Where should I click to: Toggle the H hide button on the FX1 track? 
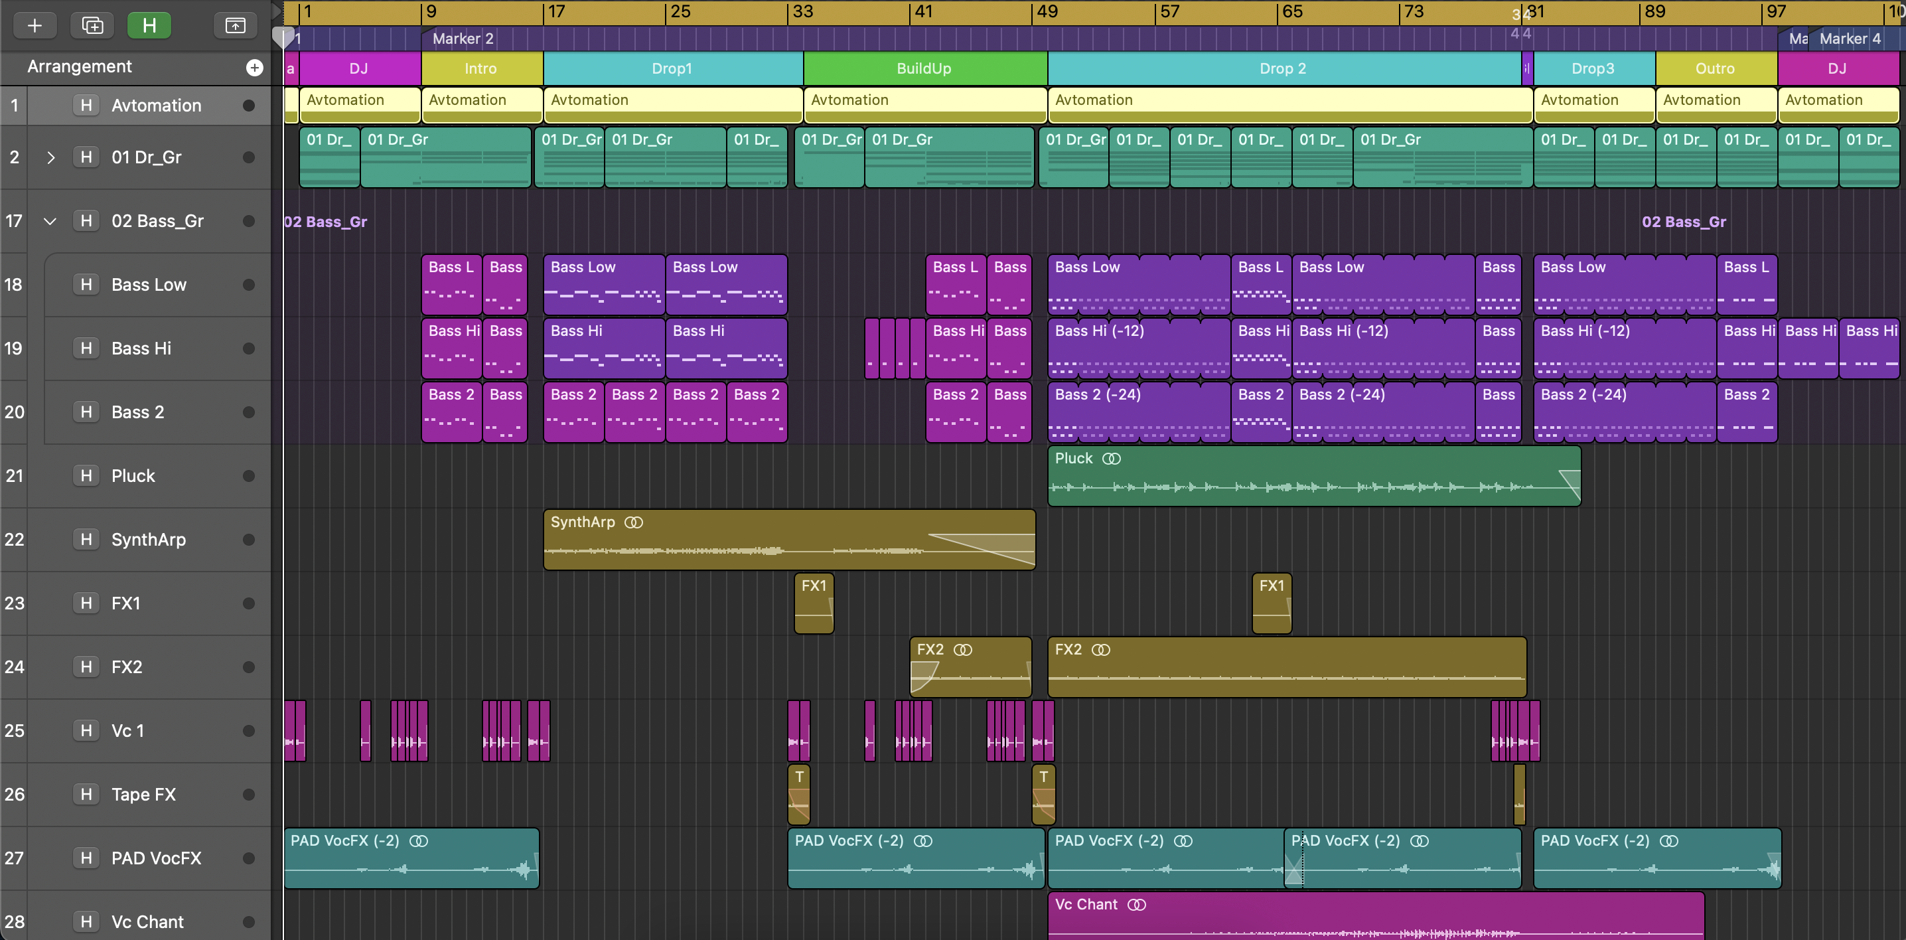pos(86,603)
